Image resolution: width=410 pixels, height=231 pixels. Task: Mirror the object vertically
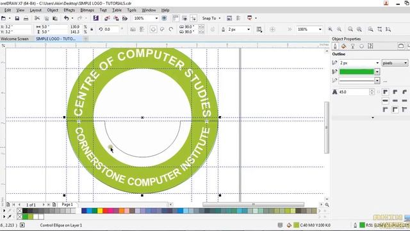click(142, 30)
